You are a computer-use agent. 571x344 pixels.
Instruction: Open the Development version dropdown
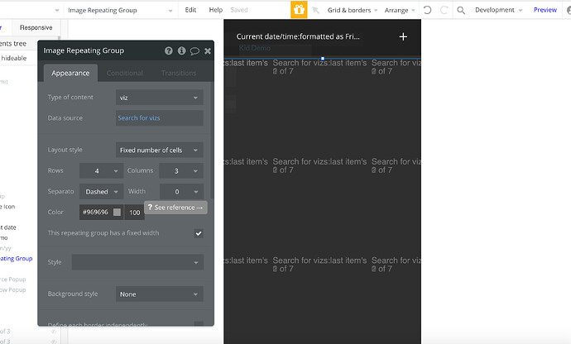(498, 10)
